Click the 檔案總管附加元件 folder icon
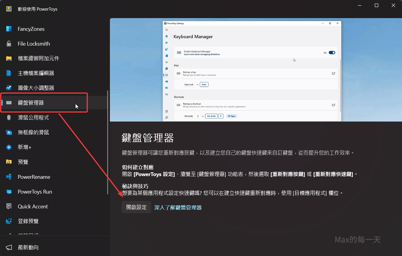402x256 pixels. click(x=9, y=58)
